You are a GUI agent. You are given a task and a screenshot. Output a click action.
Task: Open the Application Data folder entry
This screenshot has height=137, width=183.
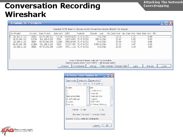[x=73, y=96]
